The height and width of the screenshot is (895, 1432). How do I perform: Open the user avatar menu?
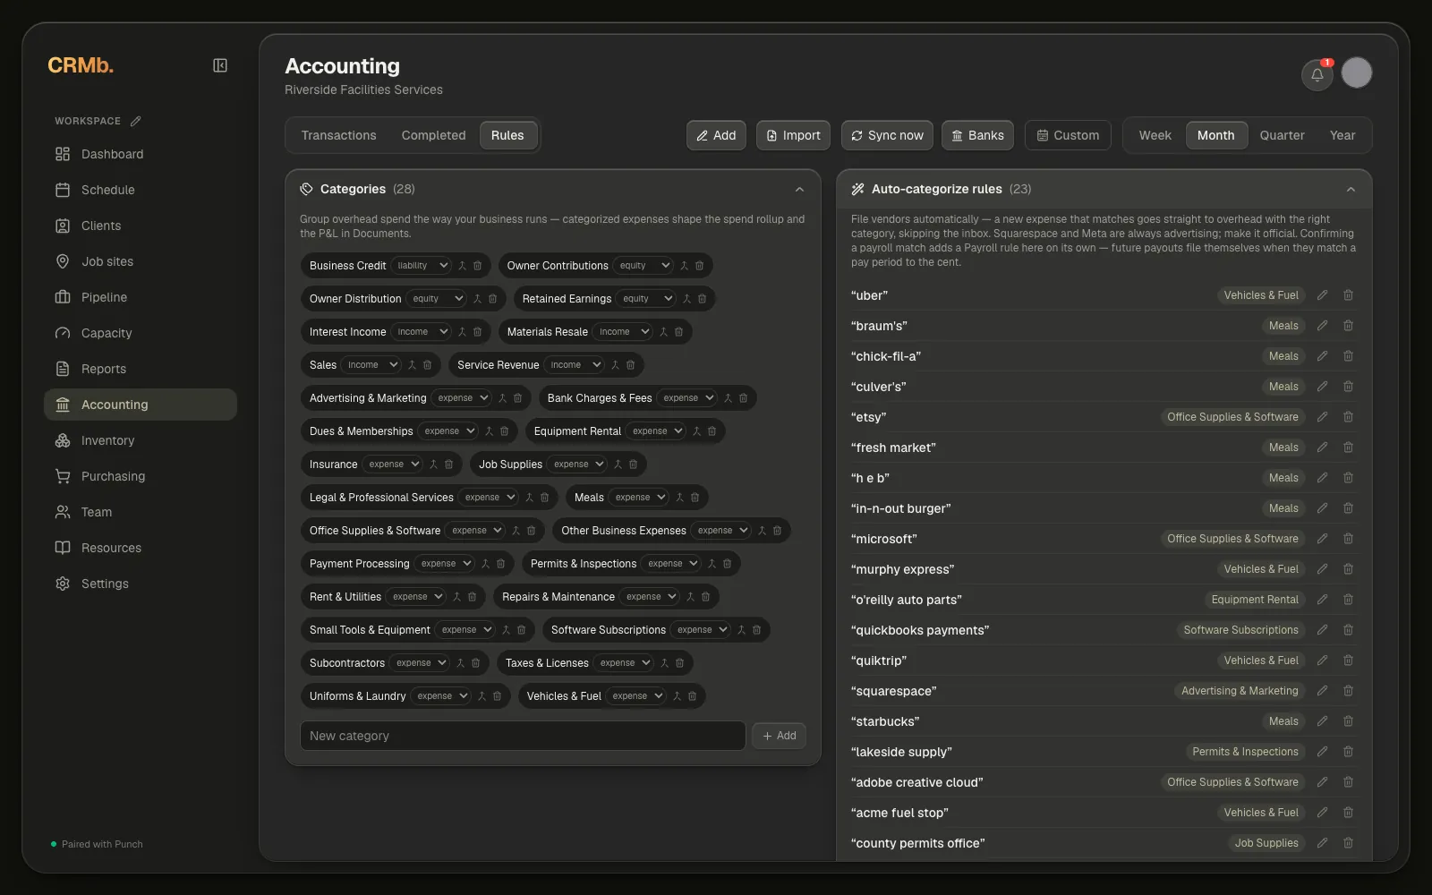pyautogui.click(x=1357, y=72)
